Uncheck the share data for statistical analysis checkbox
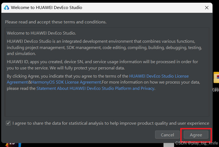Screen dimensions: 219x147 pos(8,123)
